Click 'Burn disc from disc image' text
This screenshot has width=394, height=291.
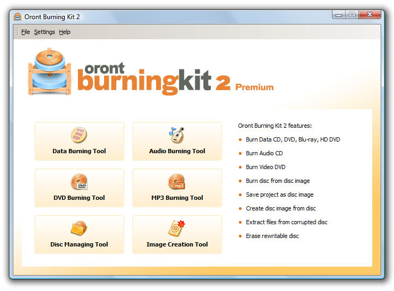pyautogui.click(x=278, y=181)
